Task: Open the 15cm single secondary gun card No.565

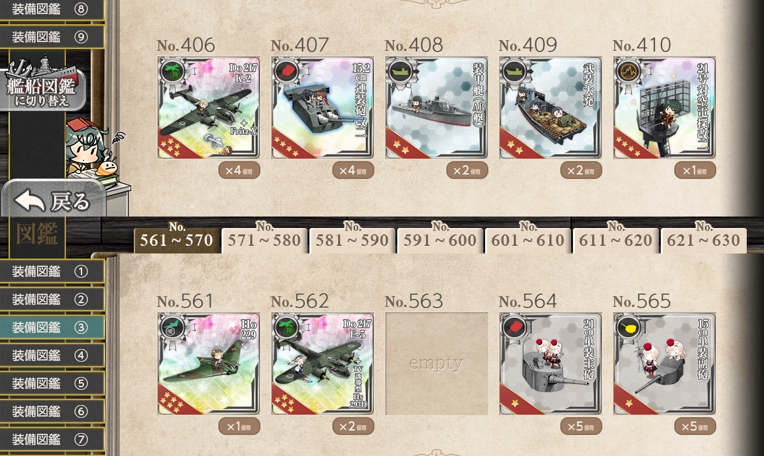Action: (x=665, y=364)
